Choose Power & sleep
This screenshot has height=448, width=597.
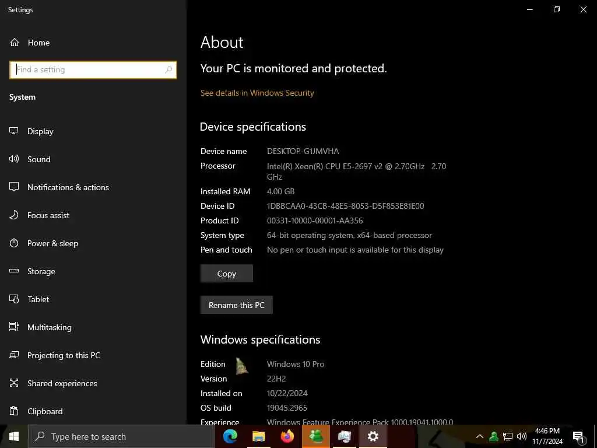[x=53, y=243]
